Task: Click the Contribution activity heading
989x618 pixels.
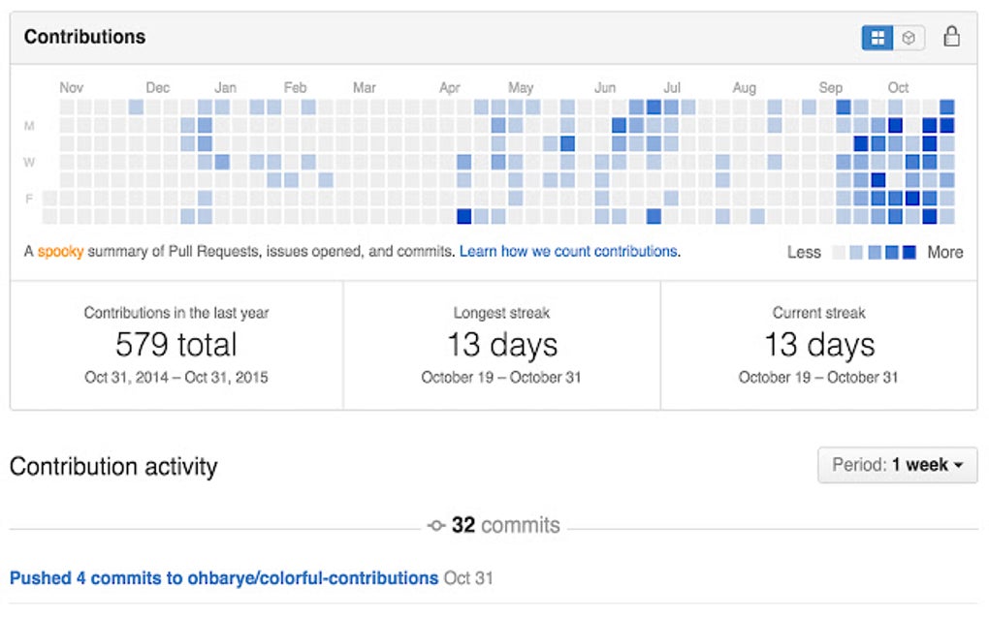Action: (113, 466)
